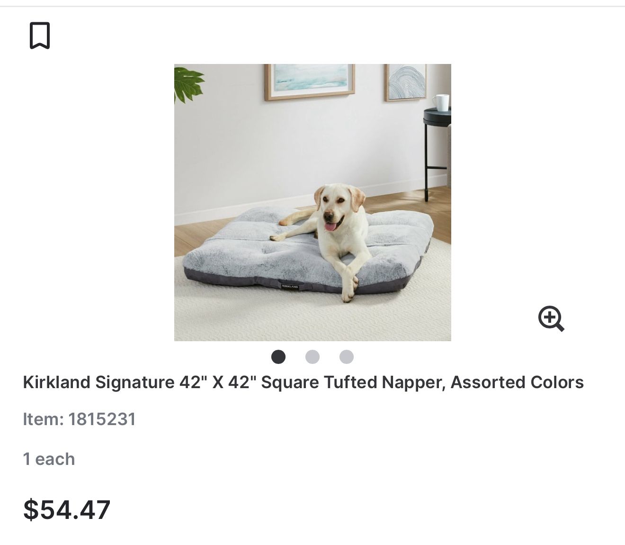Viewport: 625px width, 545px height.
Task: Click the wave artwork frame on the right
Action: point(406,82)
